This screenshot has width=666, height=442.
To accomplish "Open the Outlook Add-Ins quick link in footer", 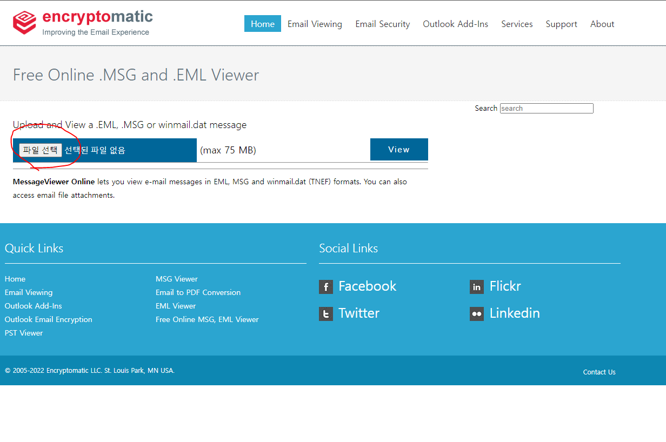I will (x=34, y=306).
